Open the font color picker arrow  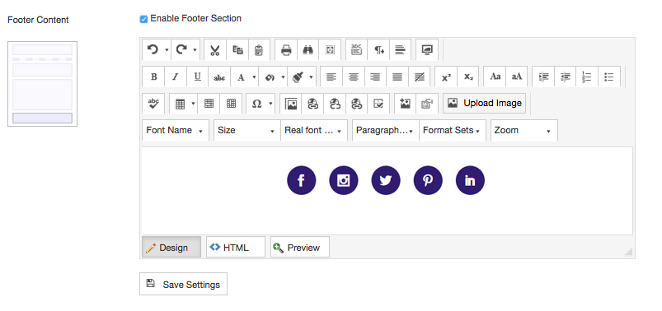click(x=254, y=77)
